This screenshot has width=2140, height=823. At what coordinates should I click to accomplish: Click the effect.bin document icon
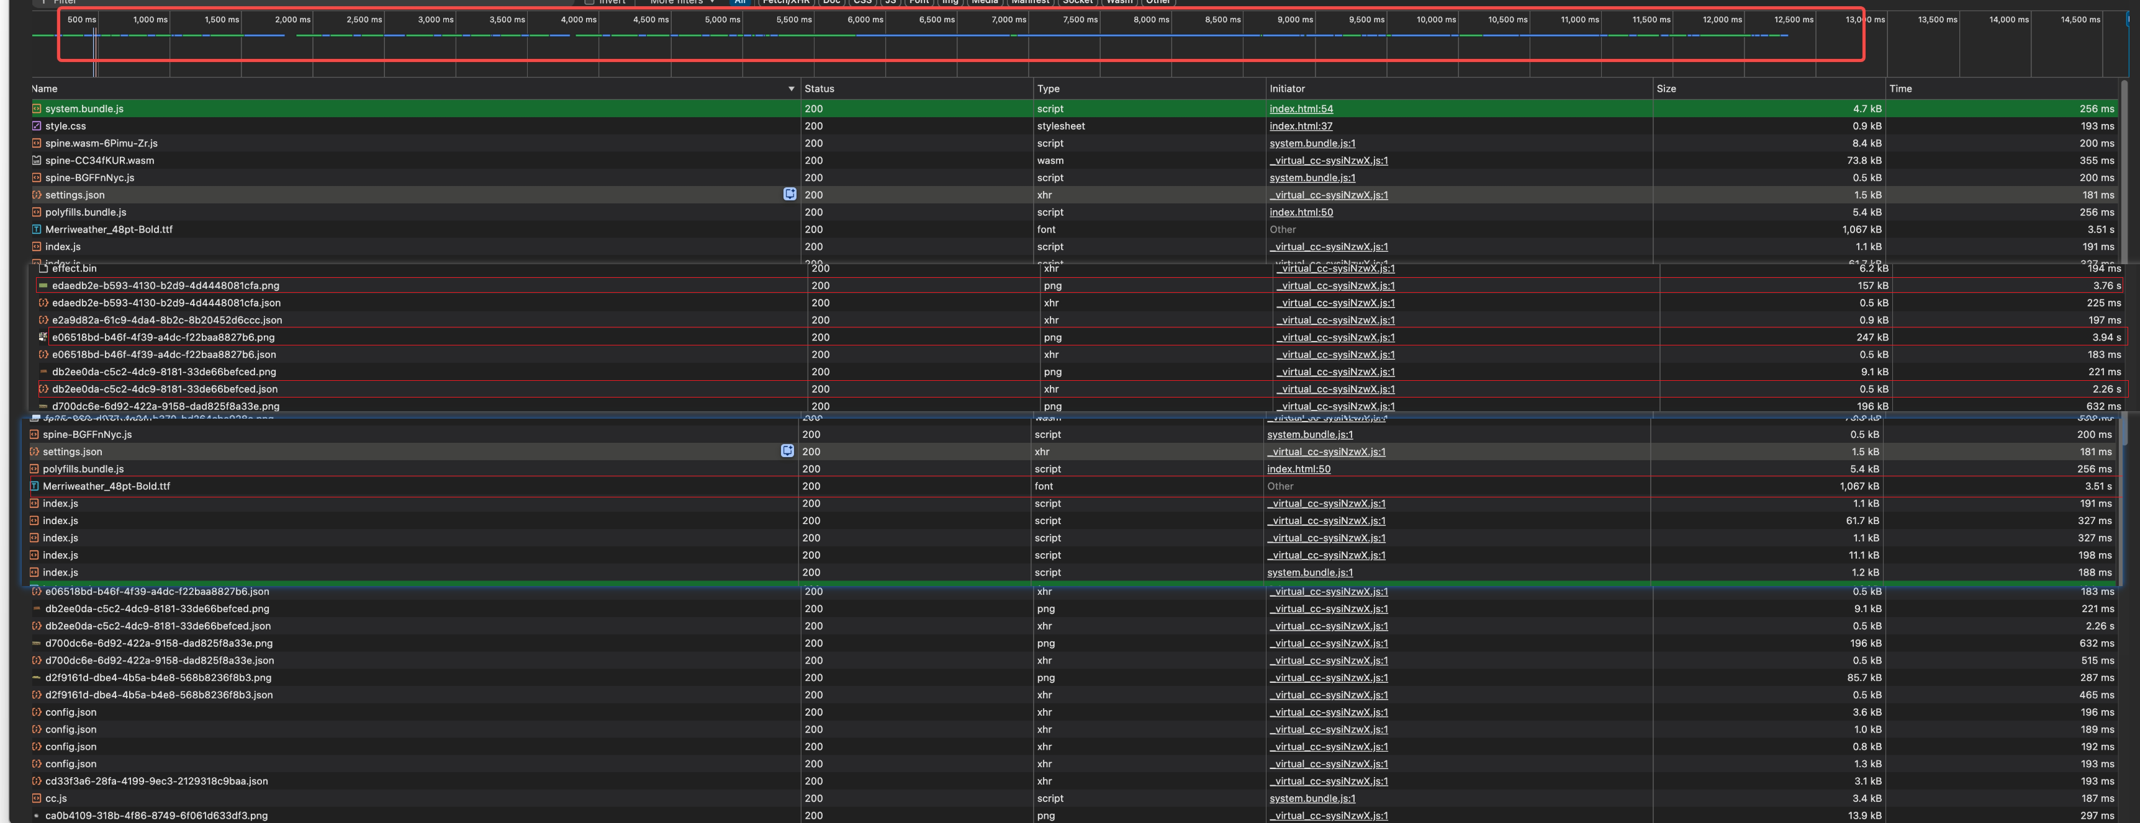click(43, 268)
